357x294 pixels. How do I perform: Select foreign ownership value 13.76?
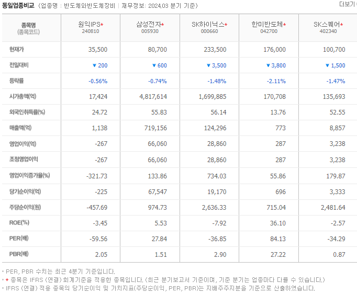pos(278,112)
